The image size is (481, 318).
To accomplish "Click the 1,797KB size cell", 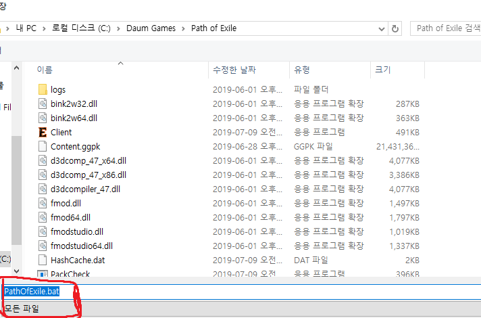I will coord(404,218).
